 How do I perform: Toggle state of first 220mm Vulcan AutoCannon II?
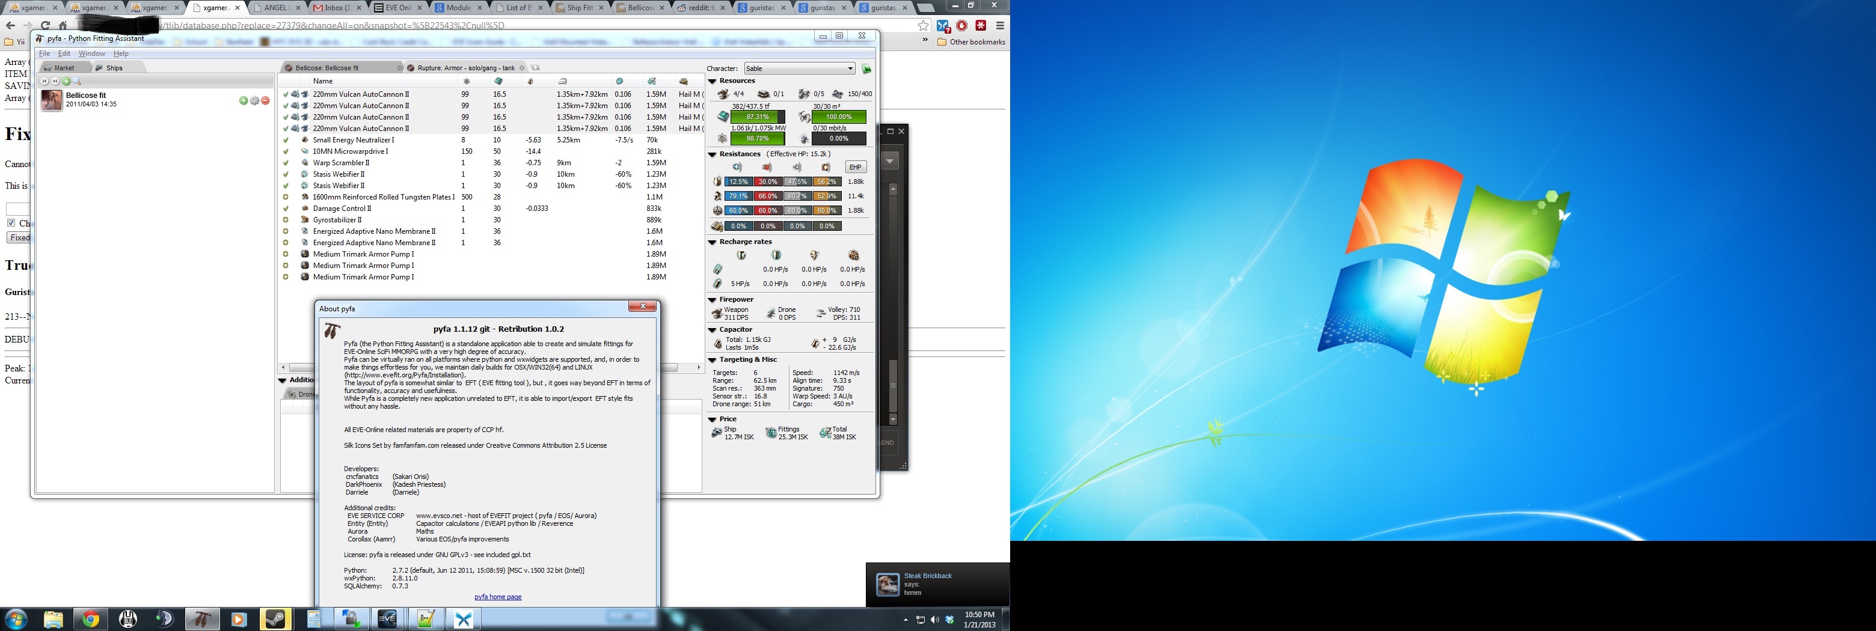(x=286, y=94)
